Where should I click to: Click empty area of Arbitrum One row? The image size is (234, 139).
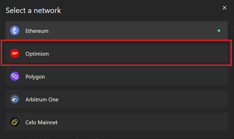click(x=134, y=99)
